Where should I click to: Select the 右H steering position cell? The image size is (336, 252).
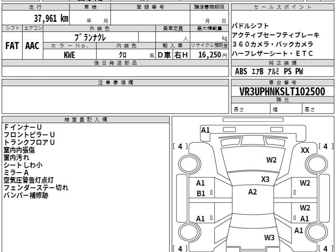(x=181, y=55)
